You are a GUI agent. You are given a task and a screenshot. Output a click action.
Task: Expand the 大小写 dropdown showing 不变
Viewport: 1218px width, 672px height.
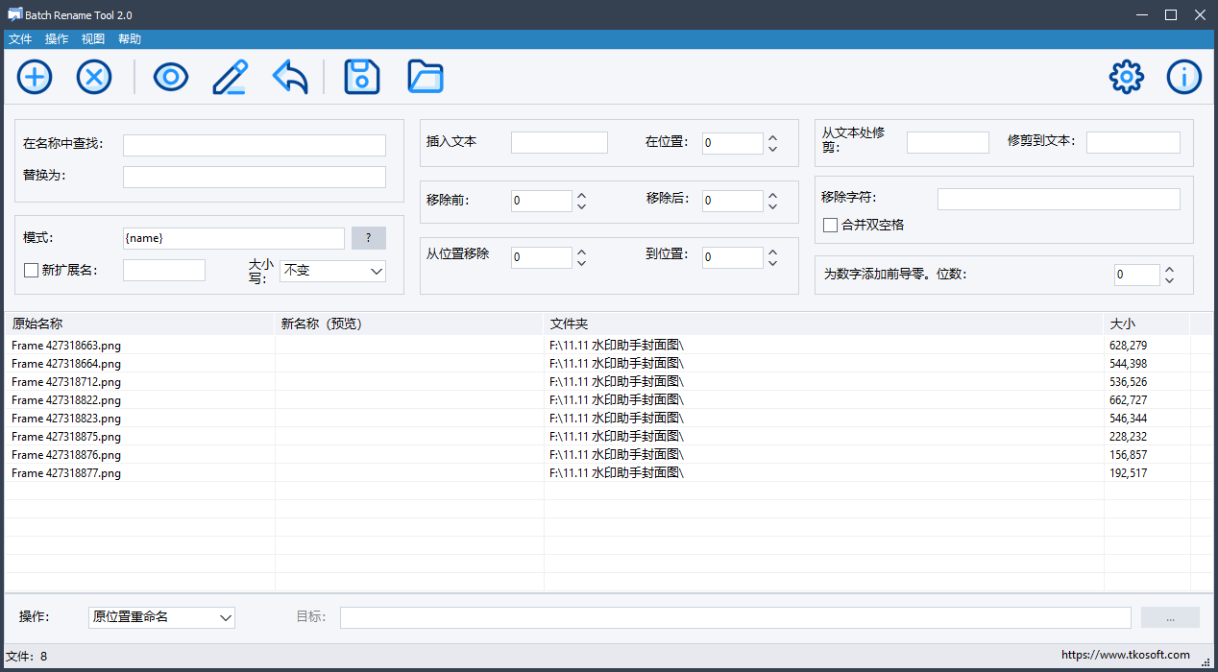click(332, 271)
